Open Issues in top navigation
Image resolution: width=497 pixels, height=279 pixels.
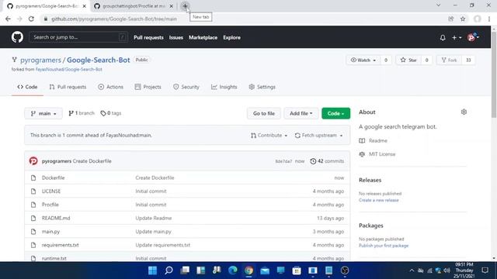tap(176, 38)
